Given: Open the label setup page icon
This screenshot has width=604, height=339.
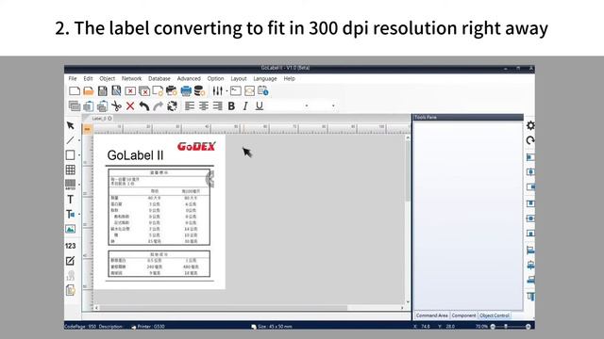Looking at the screenshot, I should (158, 91).
